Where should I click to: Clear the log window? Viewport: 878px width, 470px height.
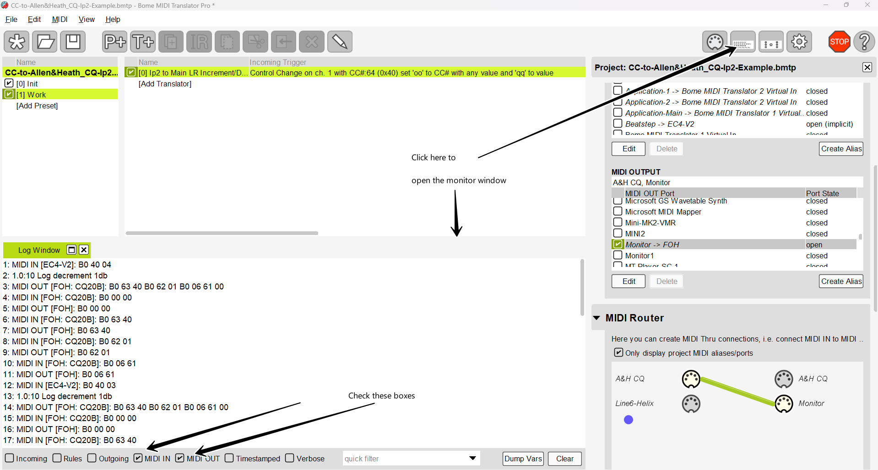pos(564,459)
